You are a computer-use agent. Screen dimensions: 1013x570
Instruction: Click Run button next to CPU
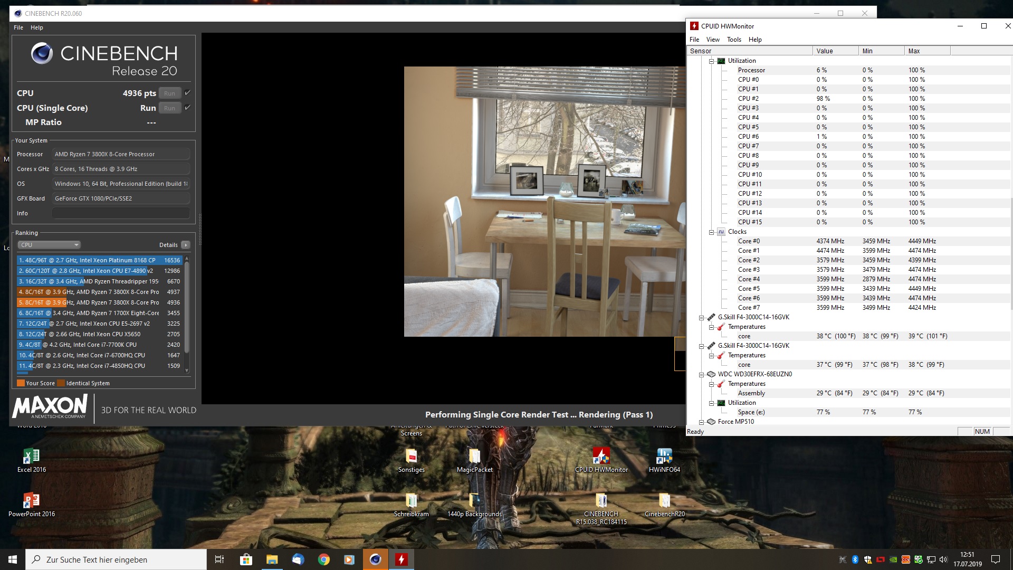169,93
